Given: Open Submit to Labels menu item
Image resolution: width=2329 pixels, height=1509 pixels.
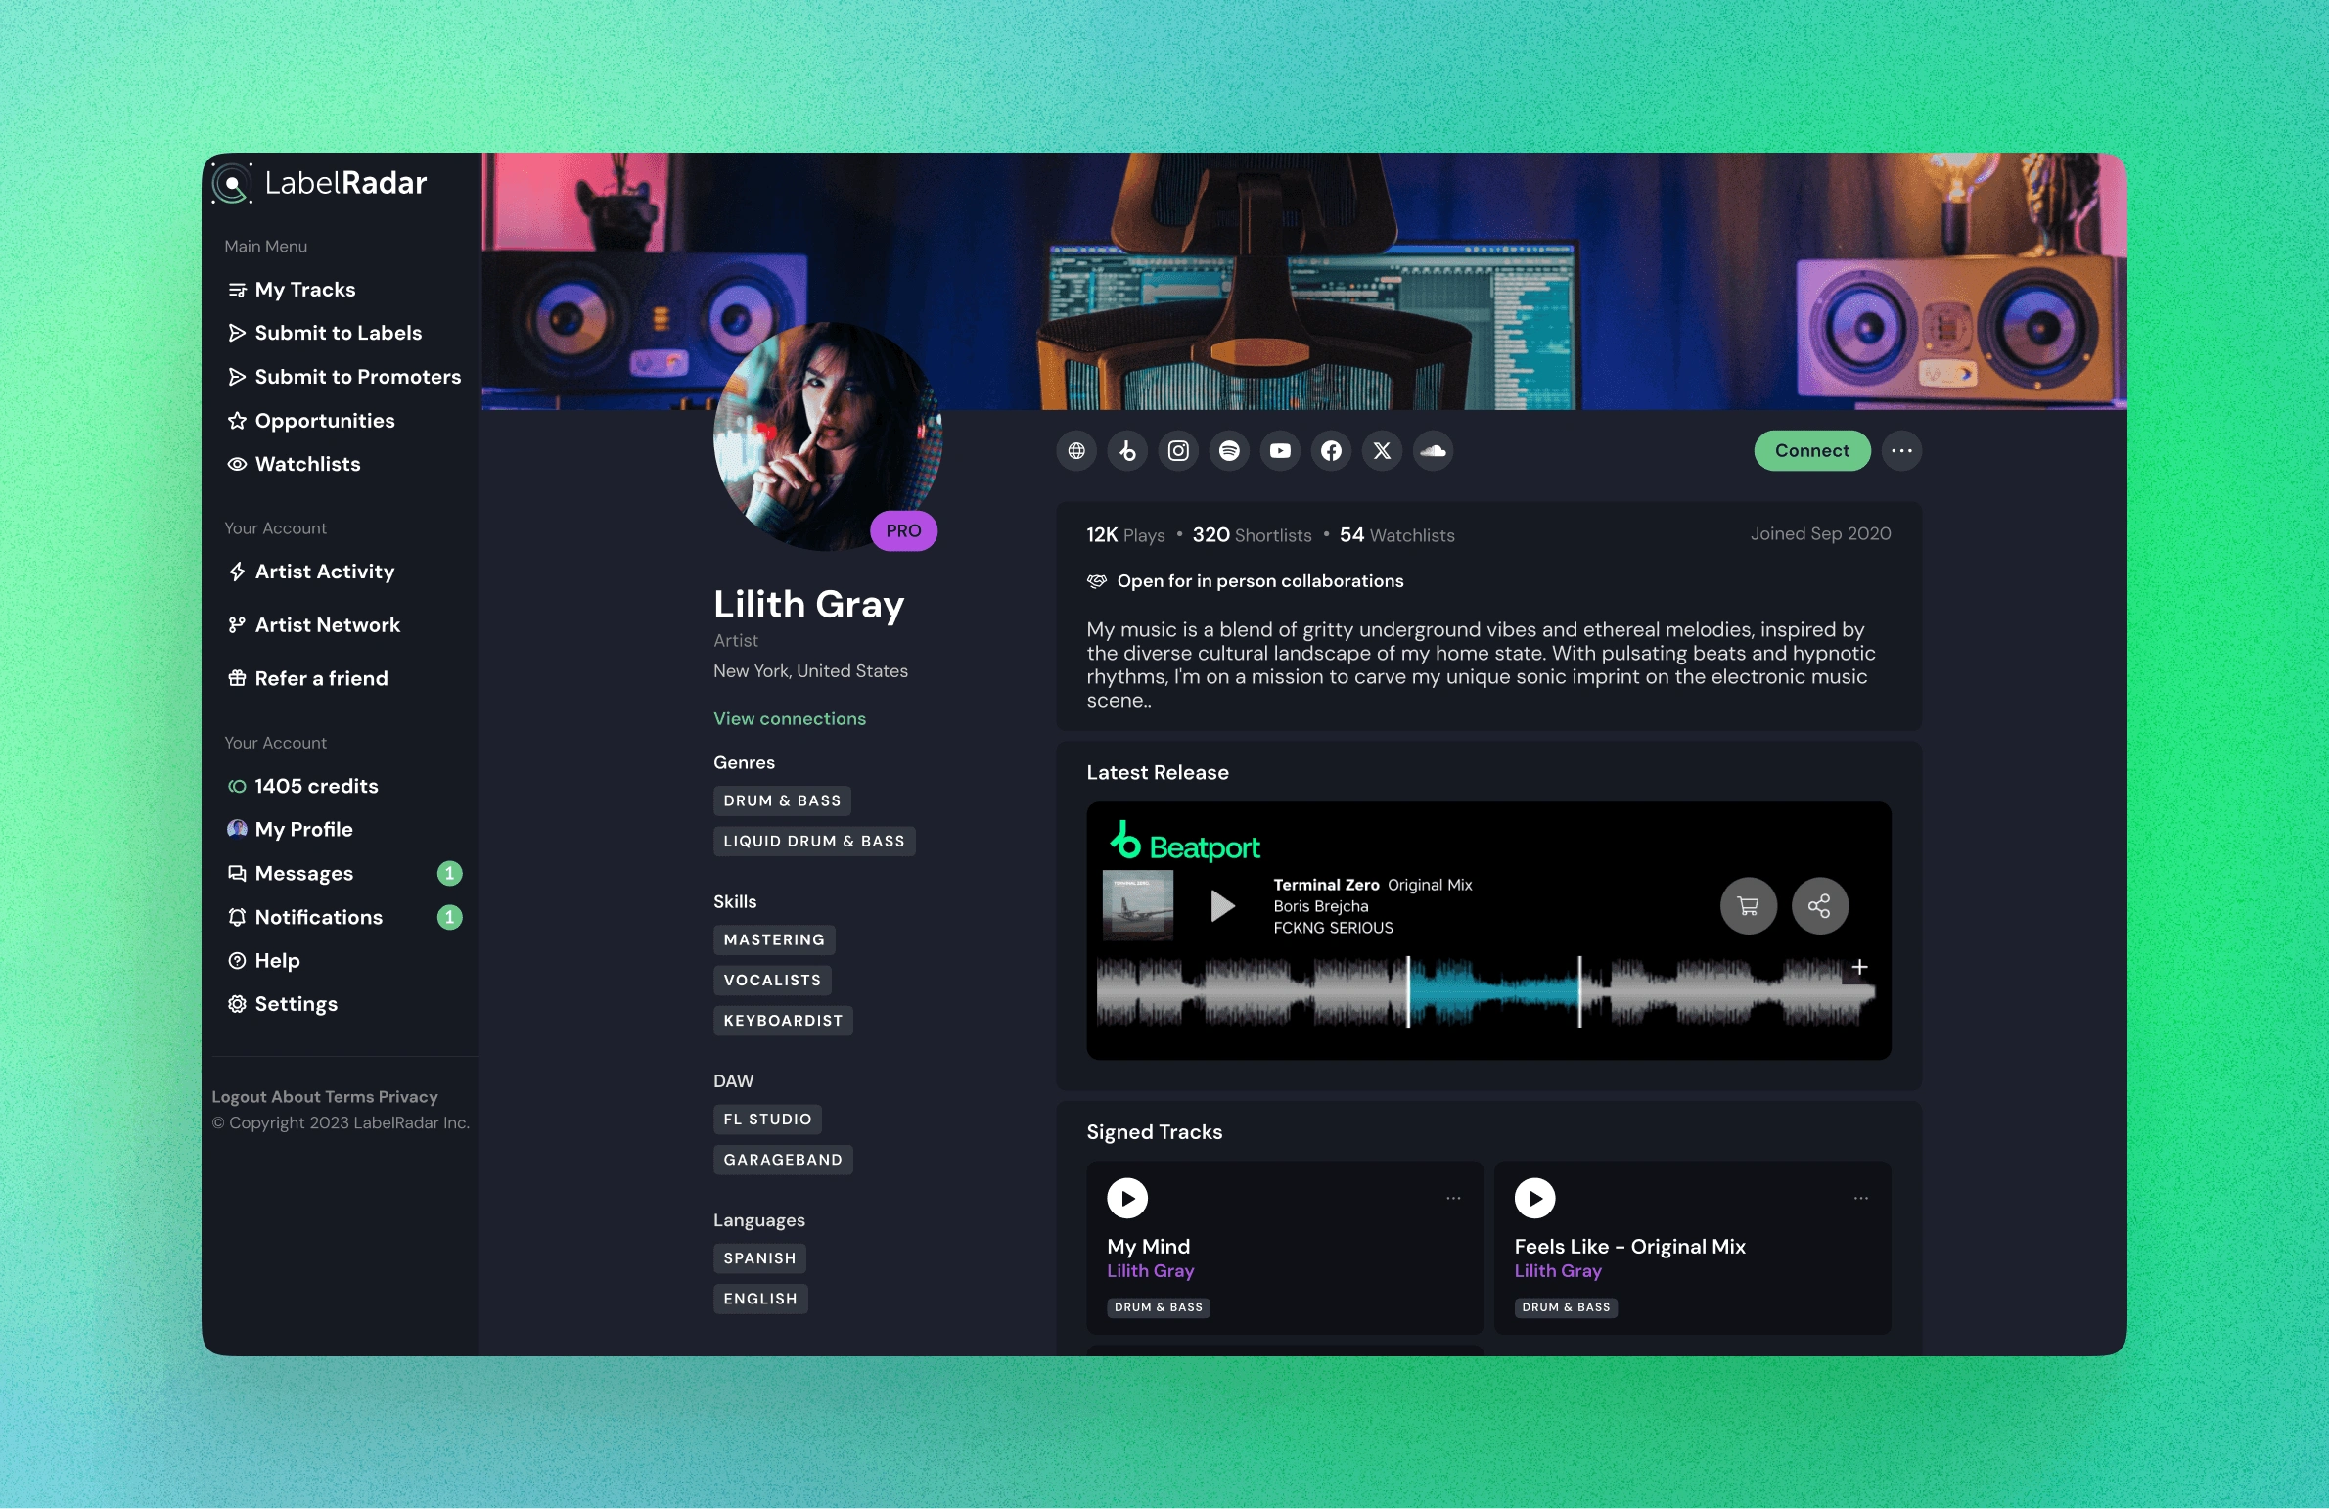Looking at the screenshot, I should tap(338, 333).
